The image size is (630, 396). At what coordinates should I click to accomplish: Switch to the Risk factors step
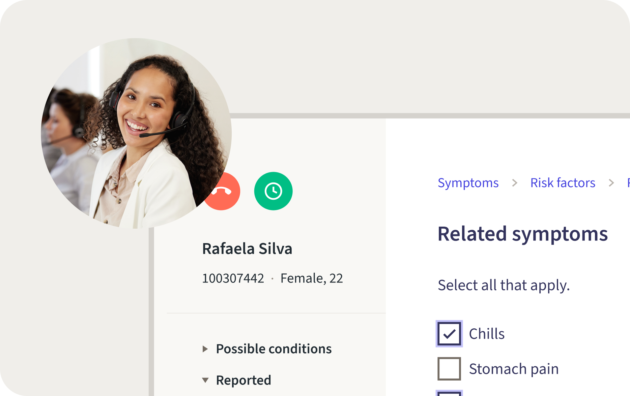[x=563, y=183]
